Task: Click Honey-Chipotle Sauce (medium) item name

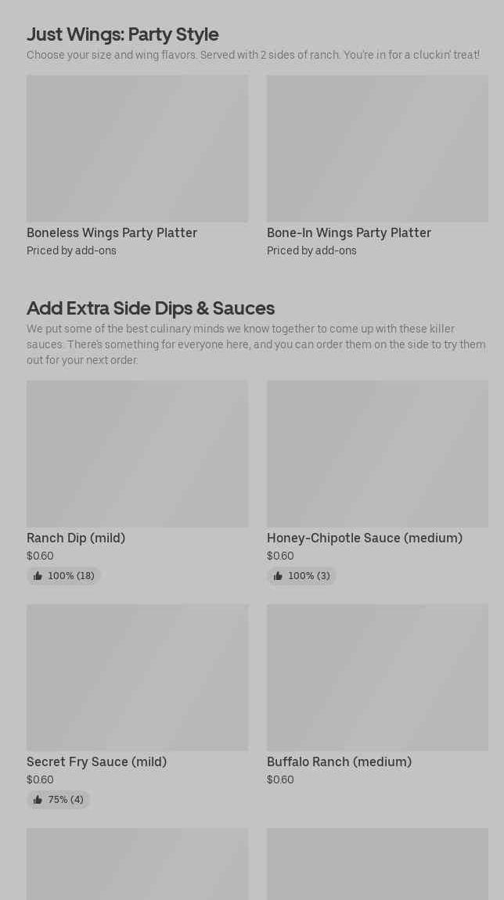Action: pyautogui.click(x=365, y=538)
